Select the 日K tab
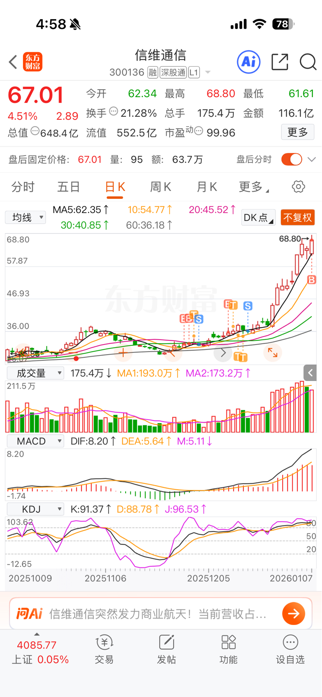The height and width of the screenshot is (697, 322). (x=115, y=187)
